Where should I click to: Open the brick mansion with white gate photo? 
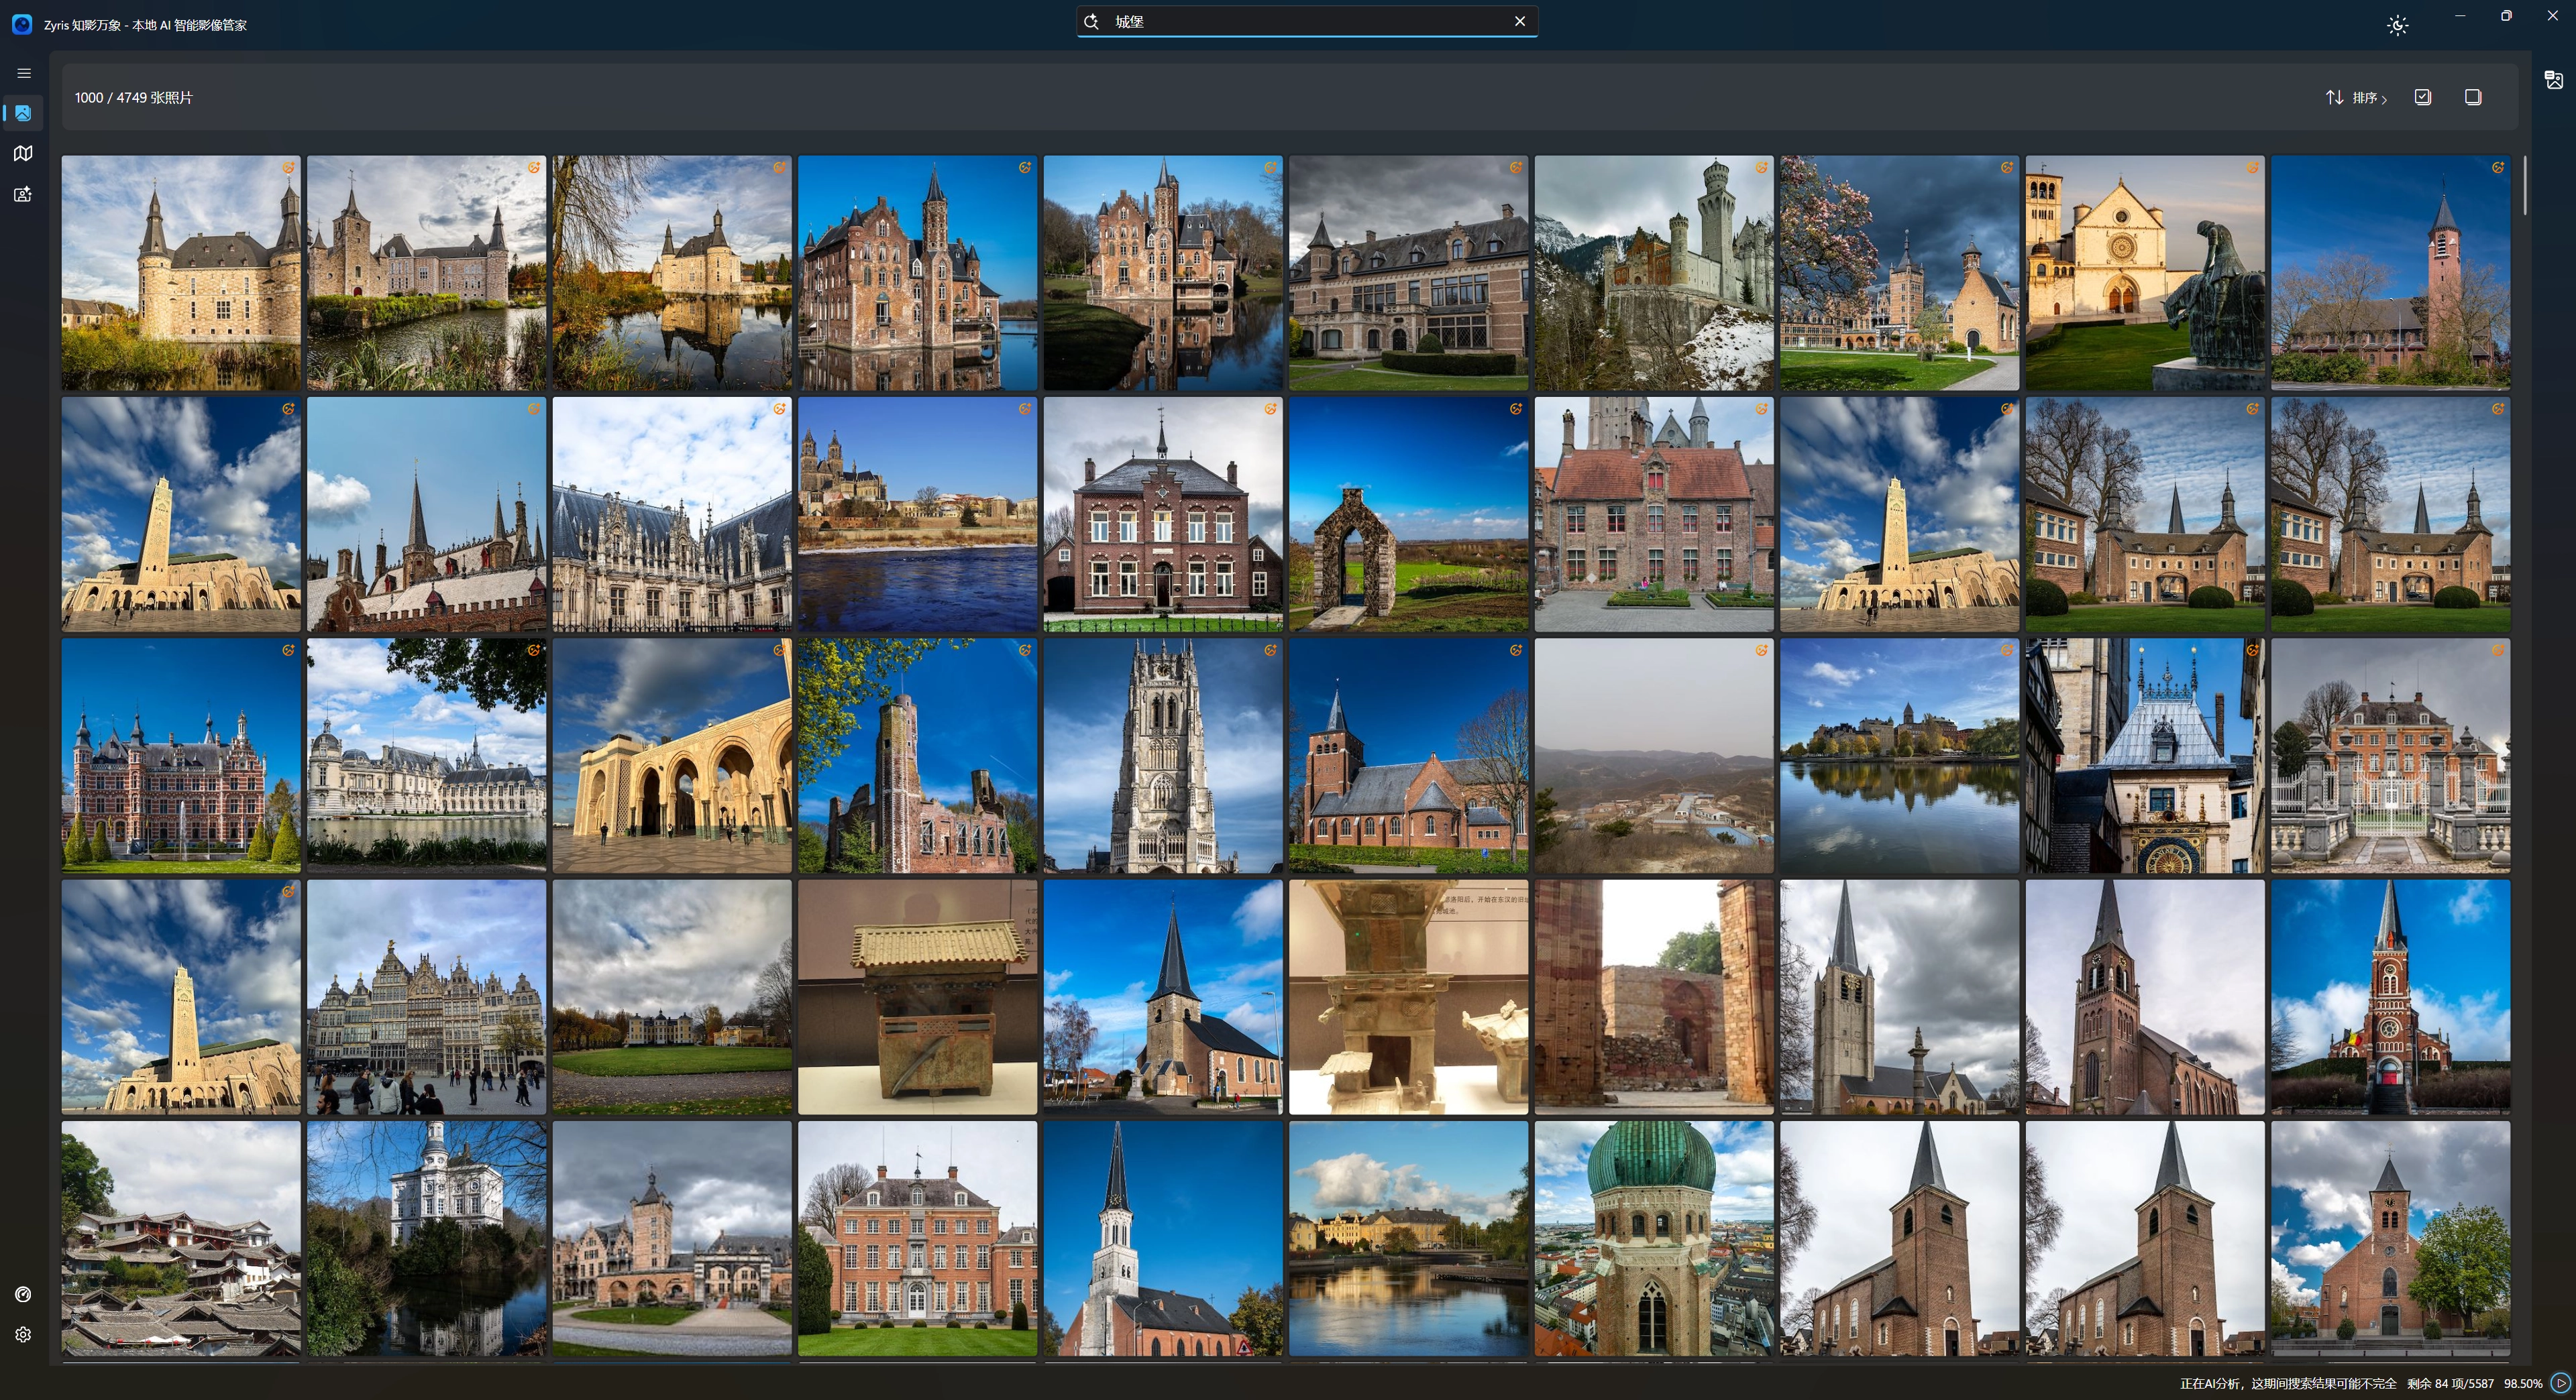click(x=2390, y=756)
